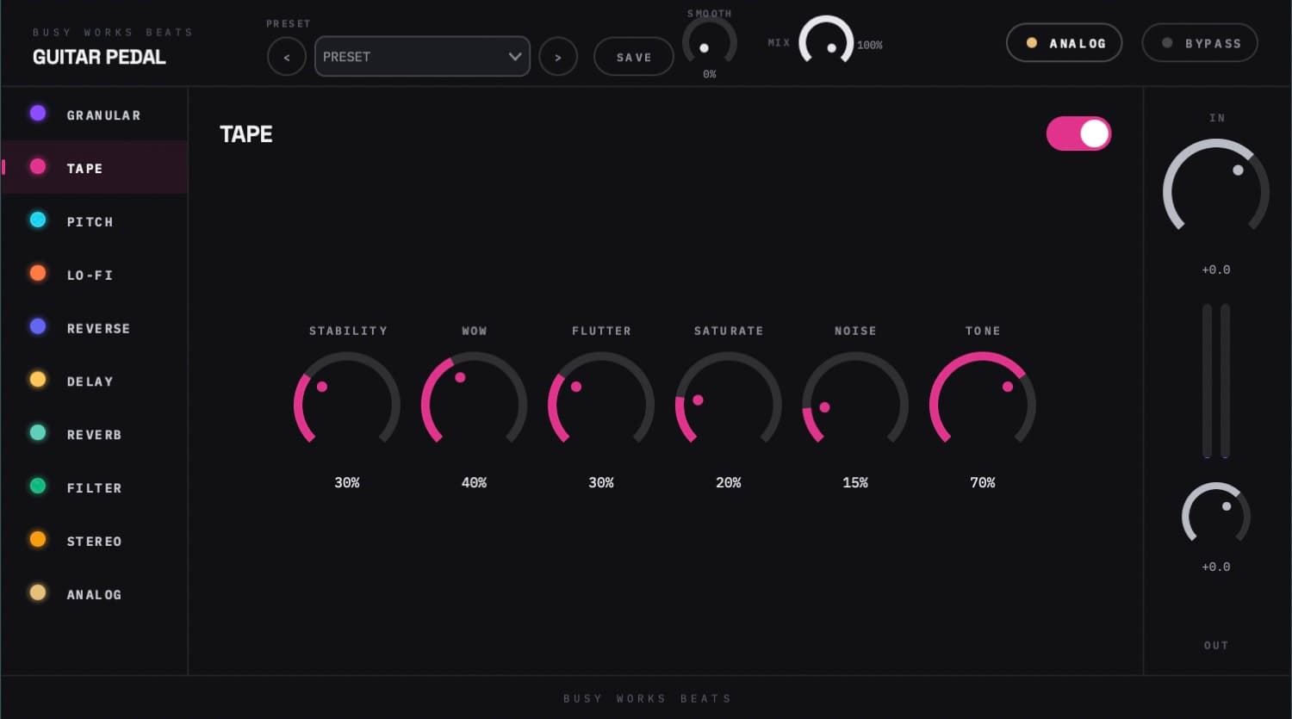Go to next preset with right arrow
The image size is (1292, 719).
click(x=558, y=57)
